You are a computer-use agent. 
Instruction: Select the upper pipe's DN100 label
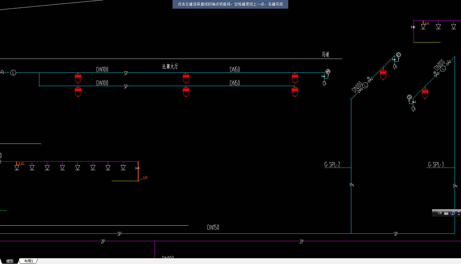pyautogui.click(x=102, y=69)
